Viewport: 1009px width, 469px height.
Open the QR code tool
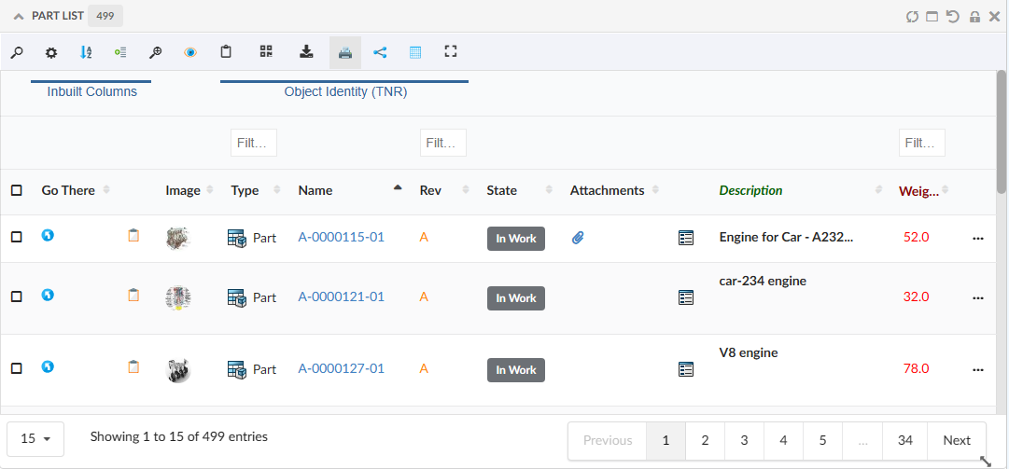266,52
